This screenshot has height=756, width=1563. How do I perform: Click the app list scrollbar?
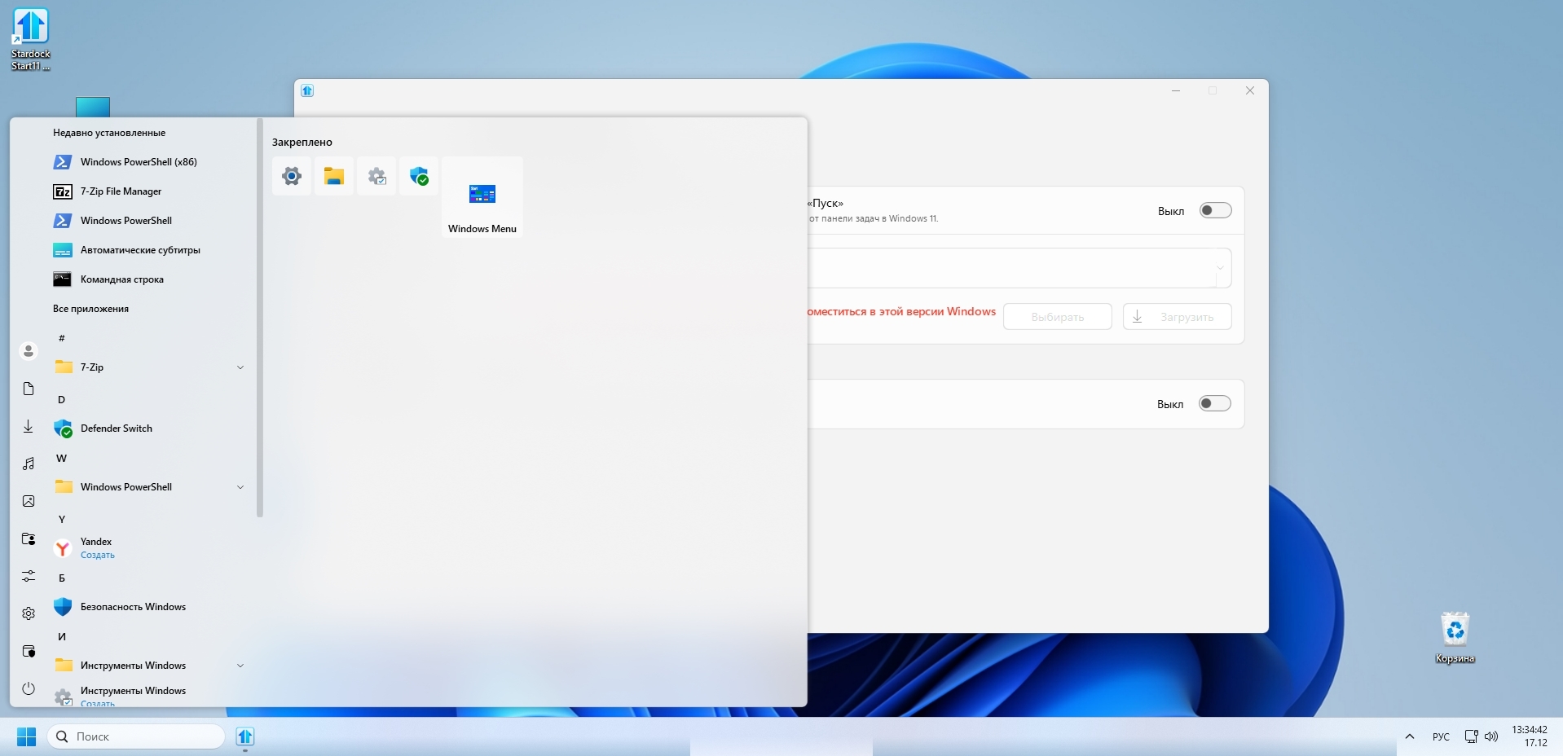[260, 318]
